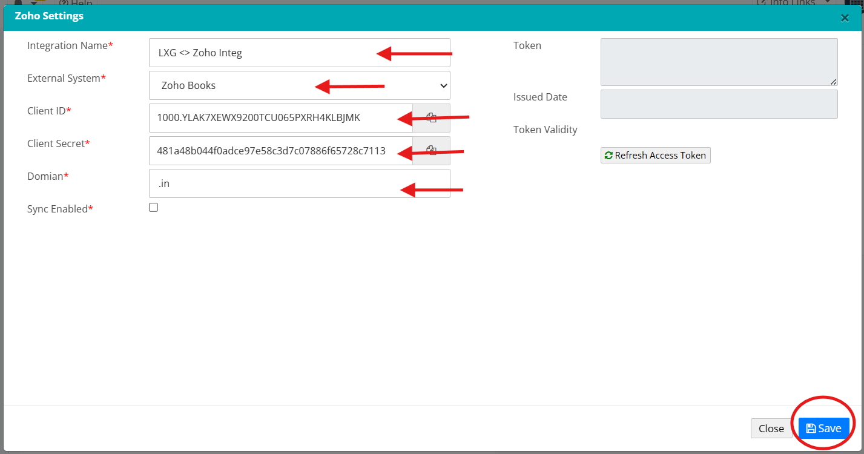The image size is (864, 454).
Task: Enable the Sync Enabled checkbox
Action: click(x=154, y=208)
